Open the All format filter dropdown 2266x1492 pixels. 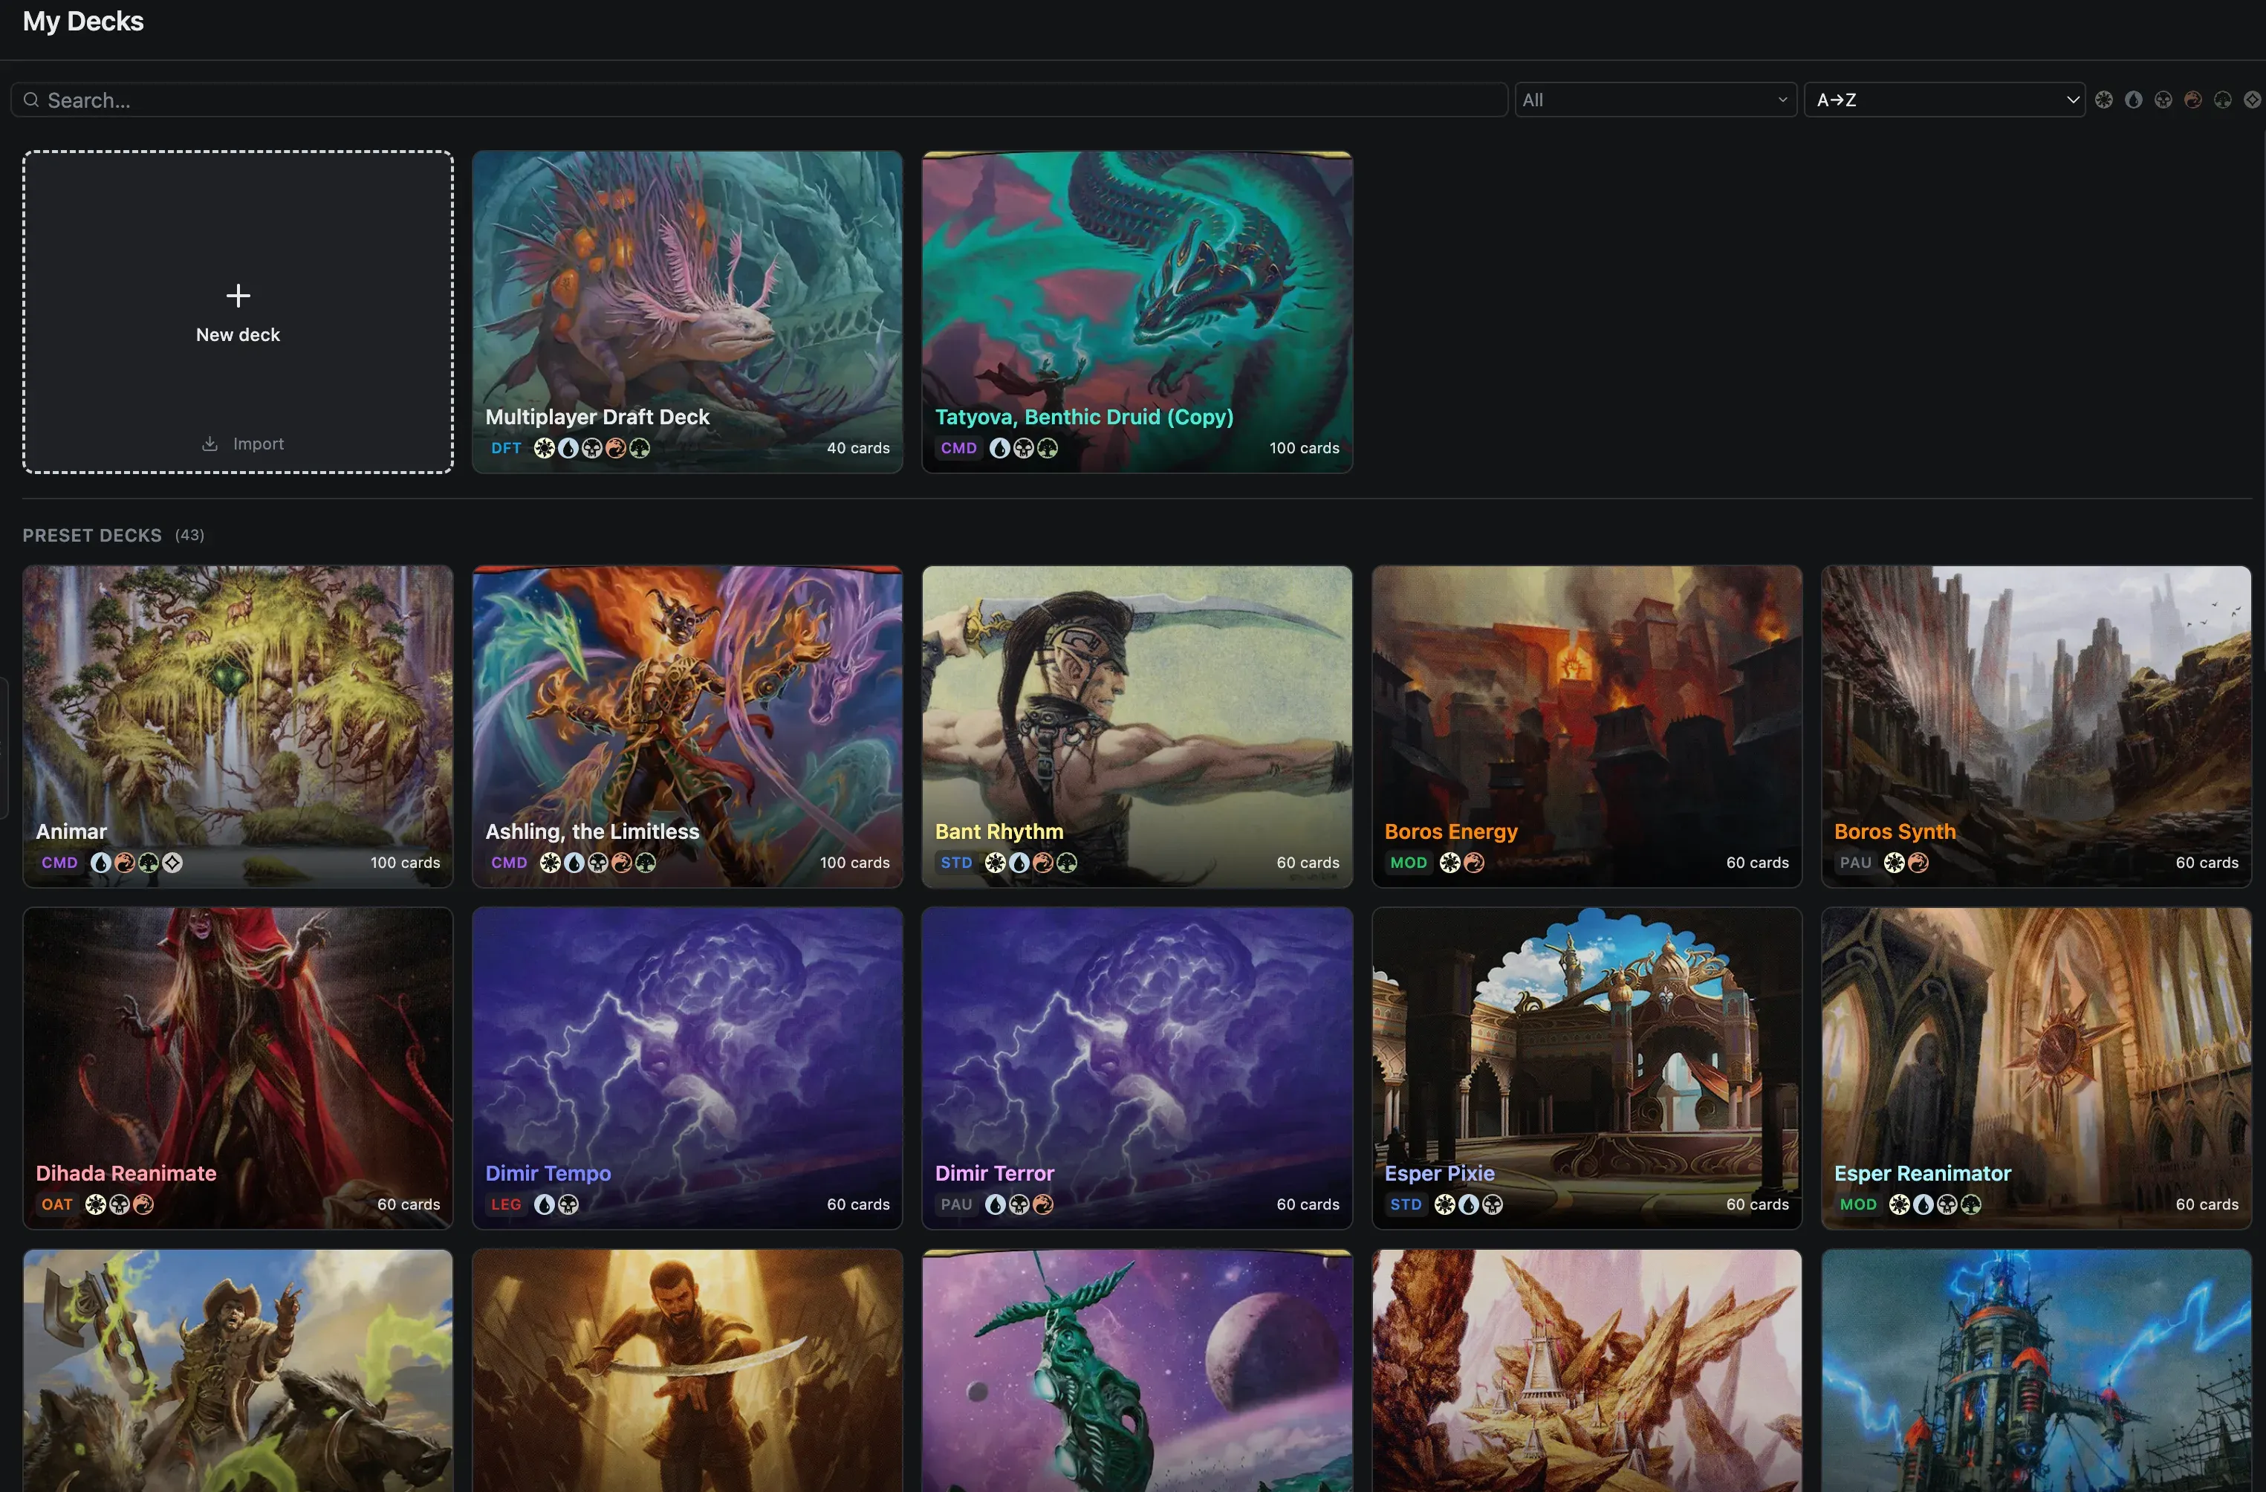pos(1656,100)
